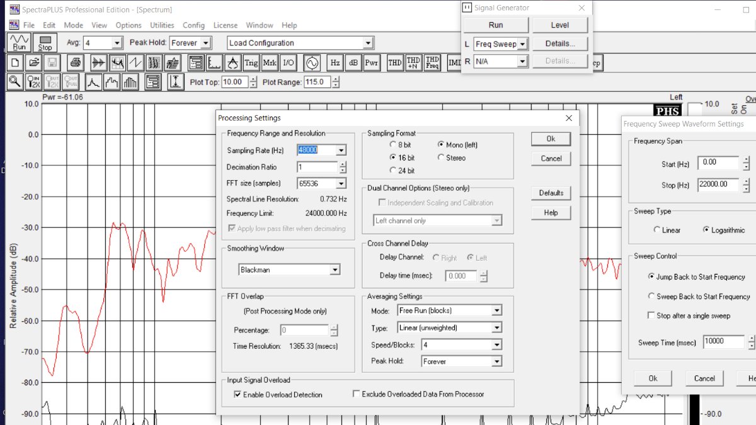Image resolution: width=756 pixels, height=425 pixels.
Task: Open the signal generator sine-wave icon
Action: pyautogui.click(x=312, y=63)
